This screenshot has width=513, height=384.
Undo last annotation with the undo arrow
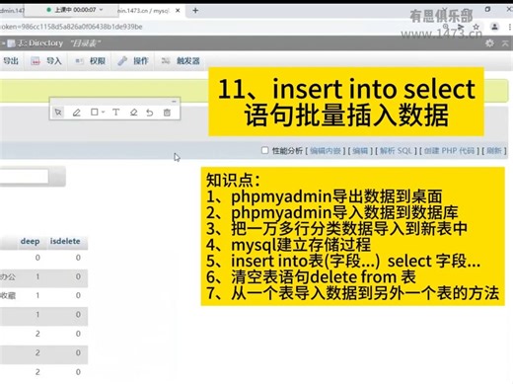(150, 113)
